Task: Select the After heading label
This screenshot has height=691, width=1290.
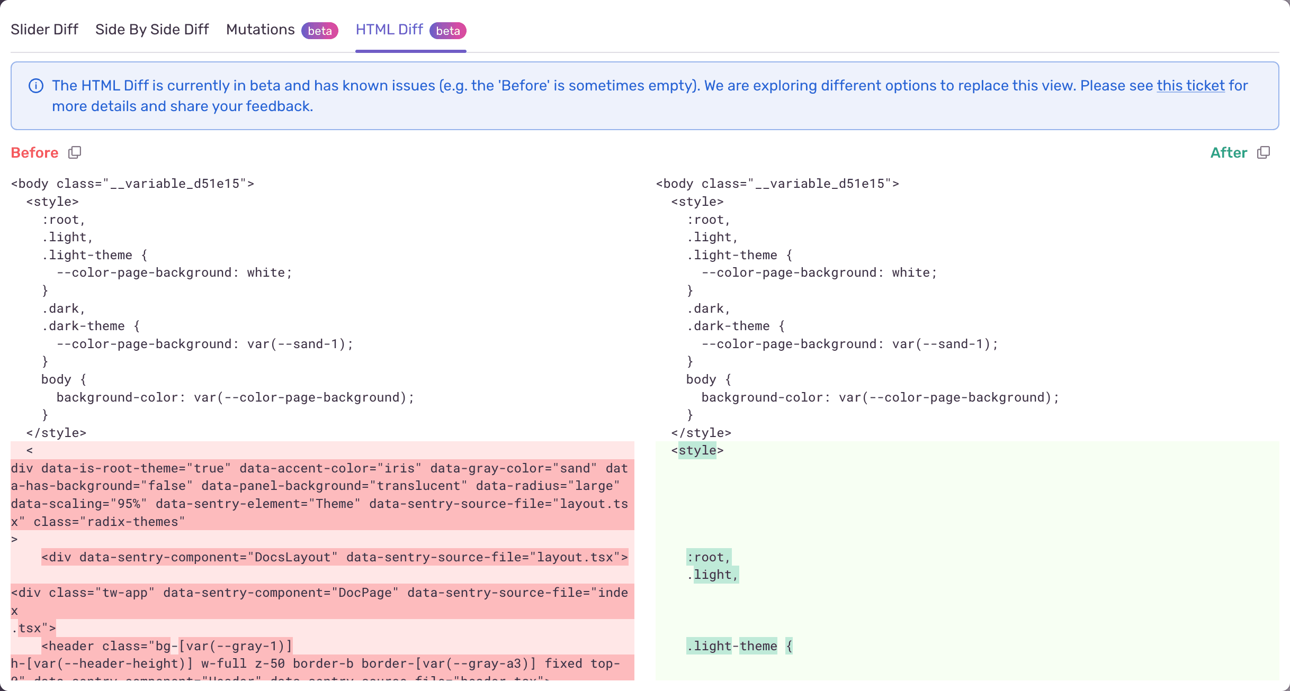Action: coord(1229,152)
